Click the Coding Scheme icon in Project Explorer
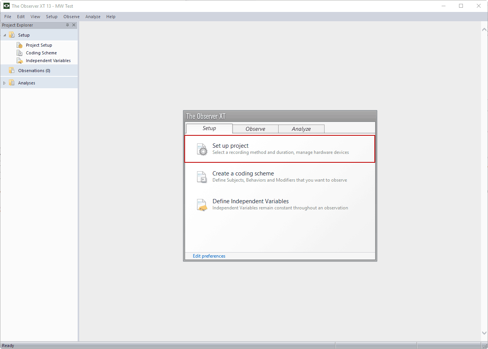488x349 pixels. click(20, 53)
